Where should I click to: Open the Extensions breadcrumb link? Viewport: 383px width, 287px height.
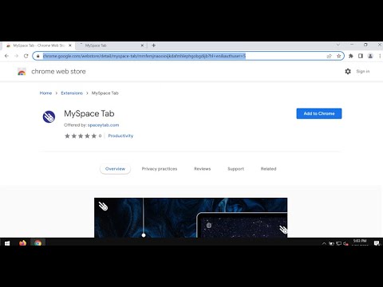pyautogui.click(x=72, y=93)
